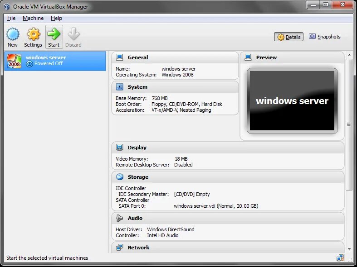Click the Display section header

click(228, 148)
